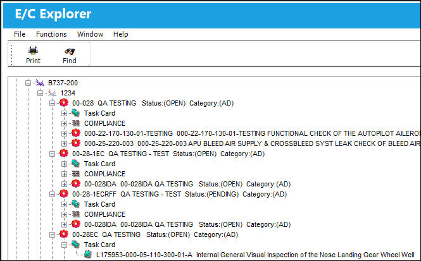Expand COMPLIANCE under 00-28-1ECRFF

(64, 215)
